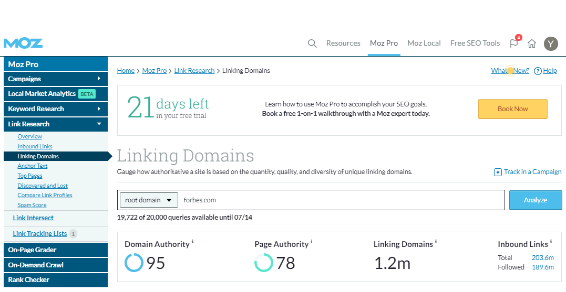
Task: Open Rank Checker in sidebar
Action: coord(56,280)
